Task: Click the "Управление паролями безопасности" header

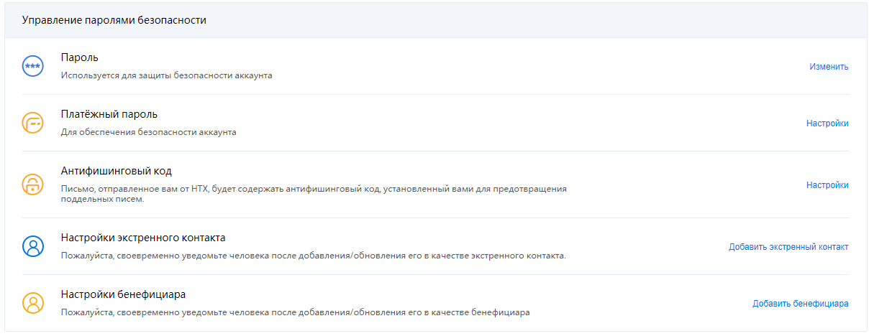Action: (114, 20)
